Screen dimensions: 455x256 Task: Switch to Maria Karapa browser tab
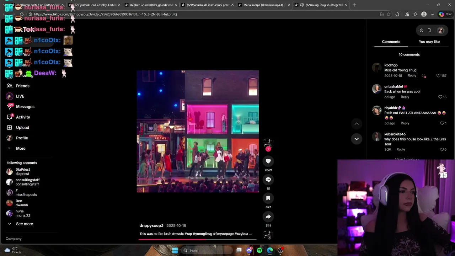(264, 5)
